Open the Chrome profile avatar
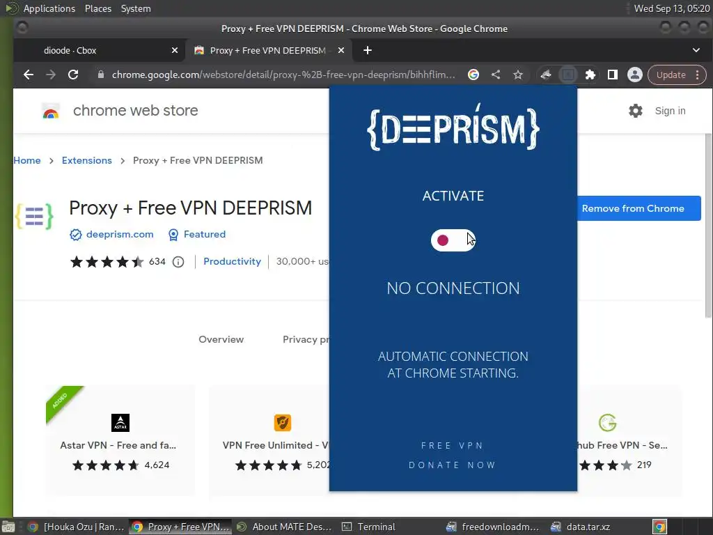 point(635,75)
